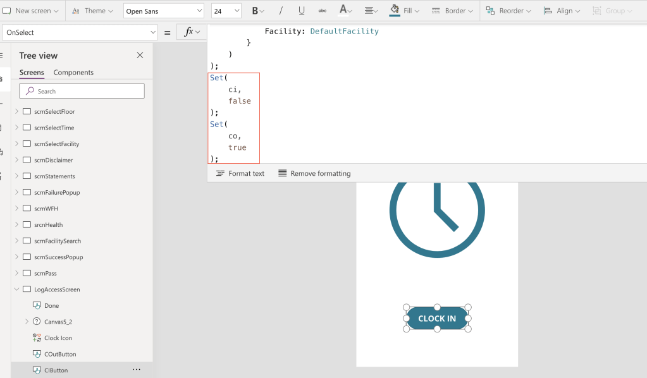Apply italic formatting
Viewport: 647px width, 378px height.
pyautogui.click(x=281, y=11)
